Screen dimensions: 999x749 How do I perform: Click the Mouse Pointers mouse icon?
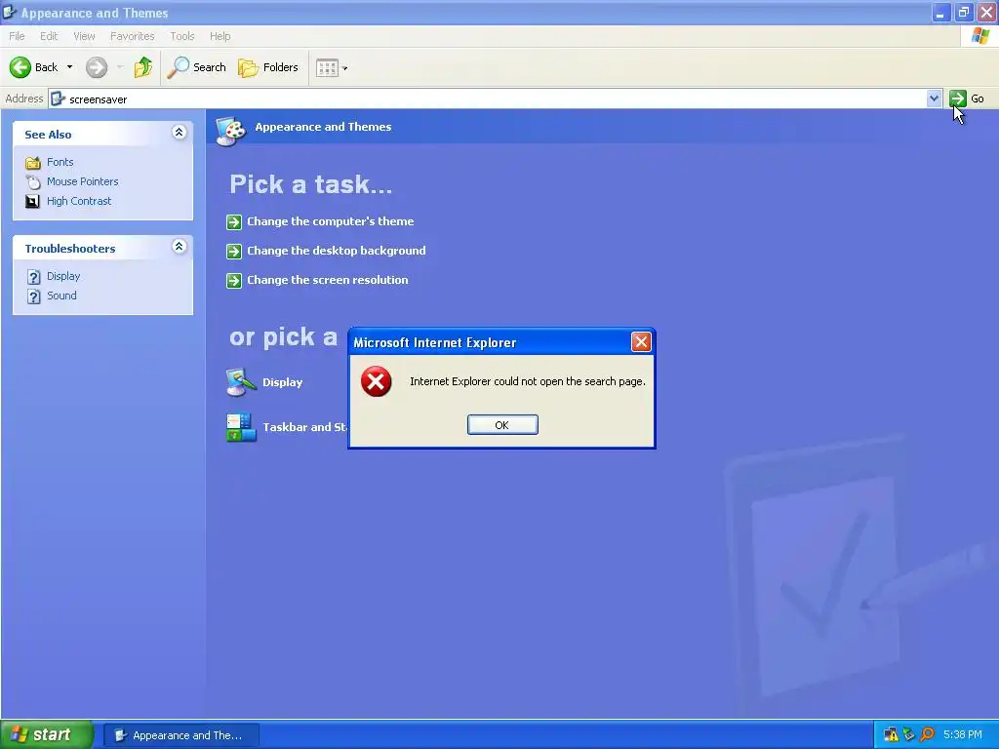(x=33, y=182)
